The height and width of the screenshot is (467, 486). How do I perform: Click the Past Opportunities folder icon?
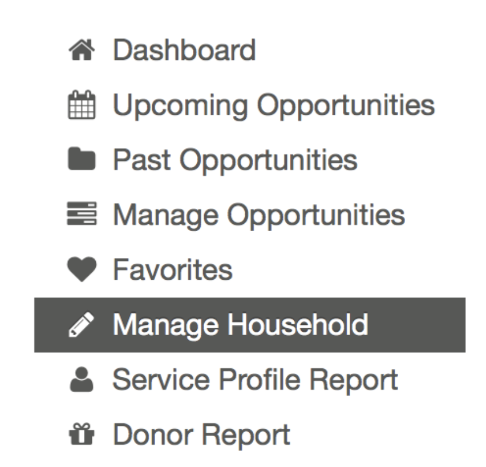(x=82, y=160)
